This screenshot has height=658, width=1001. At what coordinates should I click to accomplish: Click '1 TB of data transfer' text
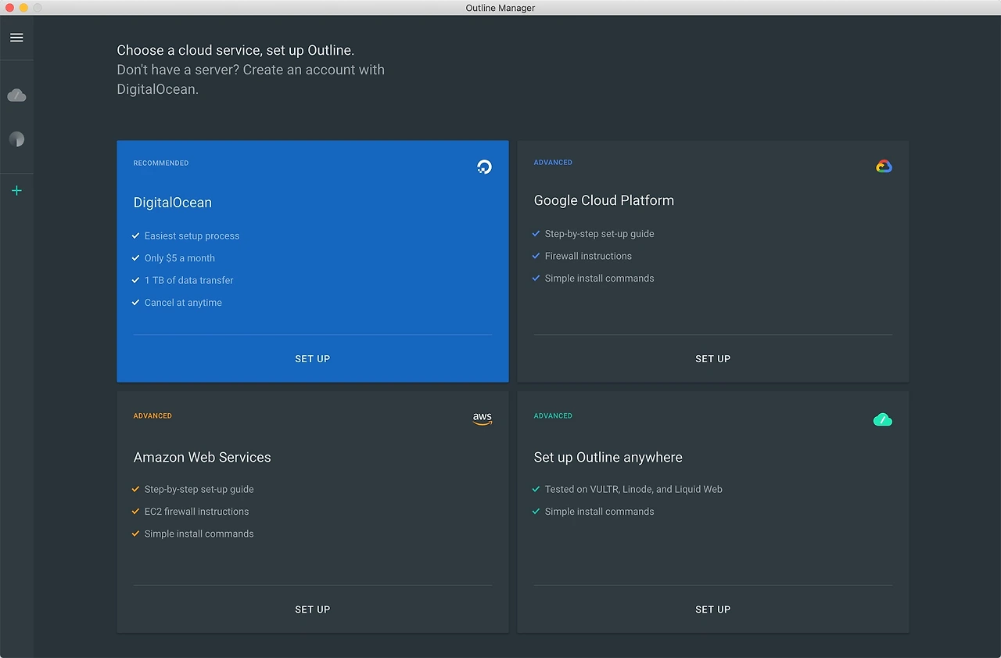pos(188,280)
